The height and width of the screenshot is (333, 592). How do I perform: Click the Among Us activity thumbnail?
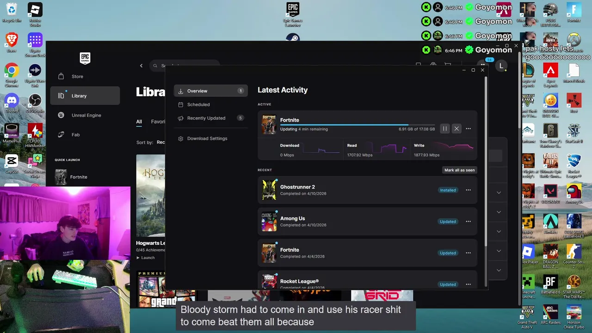tap(269, 222)
